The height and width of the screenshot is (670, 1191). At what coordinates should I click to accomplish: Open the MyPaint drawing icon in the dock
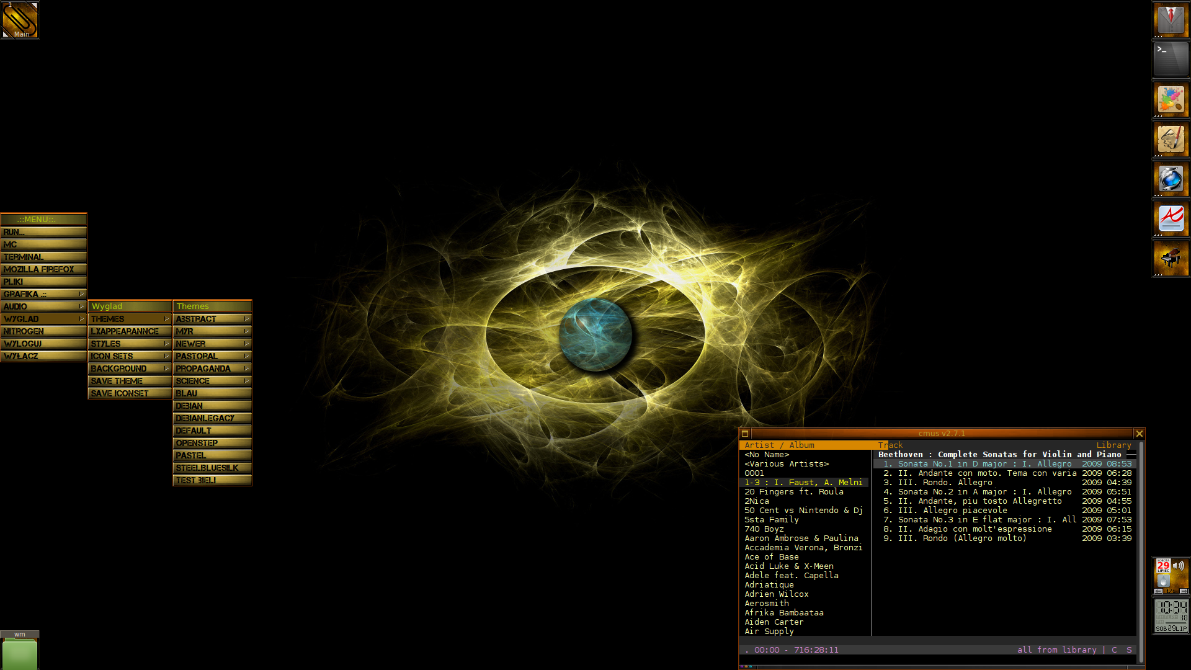(1170, 140)
